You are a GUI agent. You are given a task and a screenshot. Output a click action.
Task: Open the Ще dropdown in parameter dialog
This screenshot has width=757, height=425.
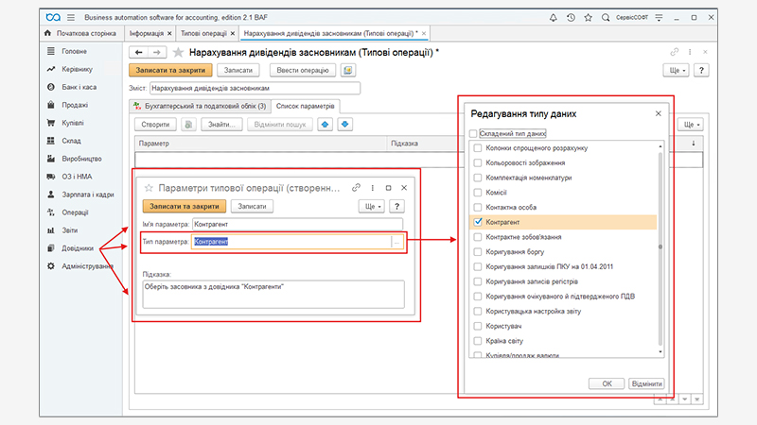(370, 206)
